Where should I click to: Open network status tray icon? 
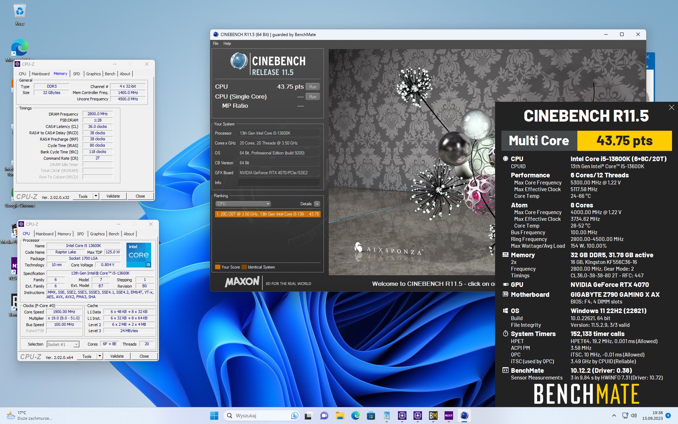click(x=625, y=416)
